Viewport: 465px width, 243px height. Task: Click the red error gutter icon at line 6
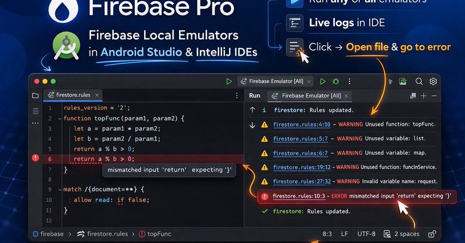pos(35,158)
